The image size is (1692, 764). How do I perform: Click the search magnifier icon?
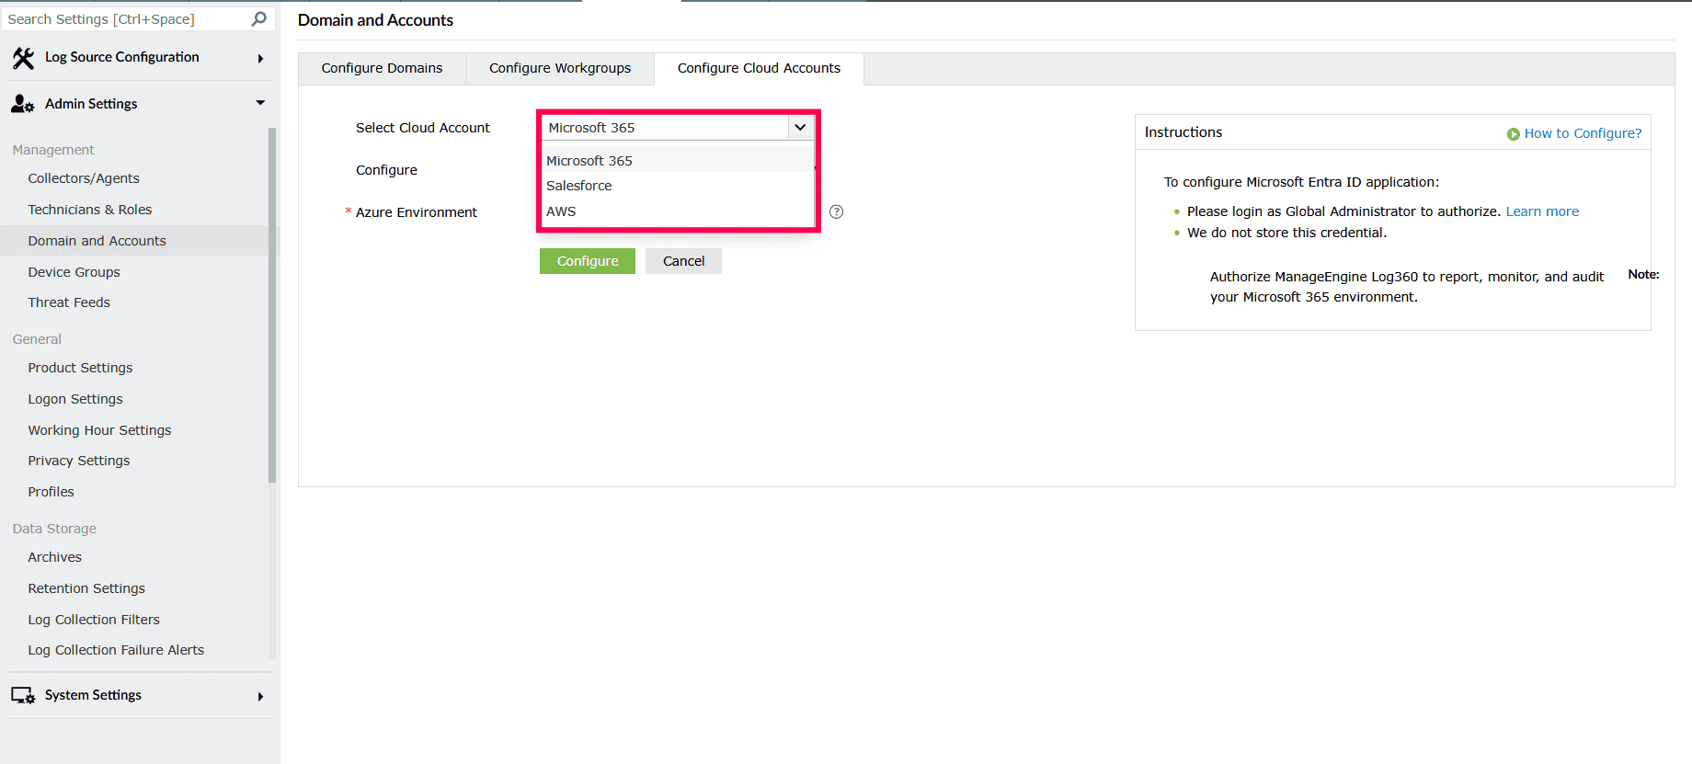click(259, 18)
